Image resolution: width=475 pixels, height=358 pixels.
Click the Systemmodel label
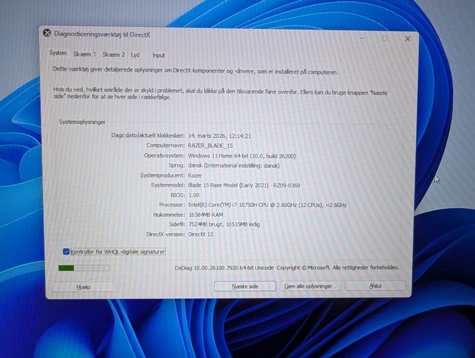168,185
